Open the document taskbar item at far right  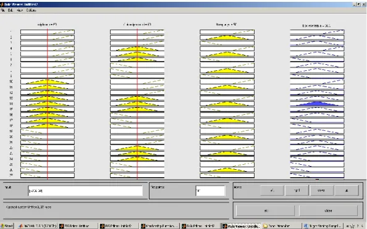click(x=323, y=226)
